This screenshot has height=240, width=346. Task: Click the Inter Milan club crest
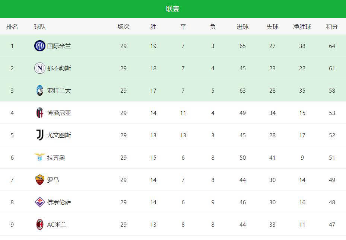click(40, 46)
